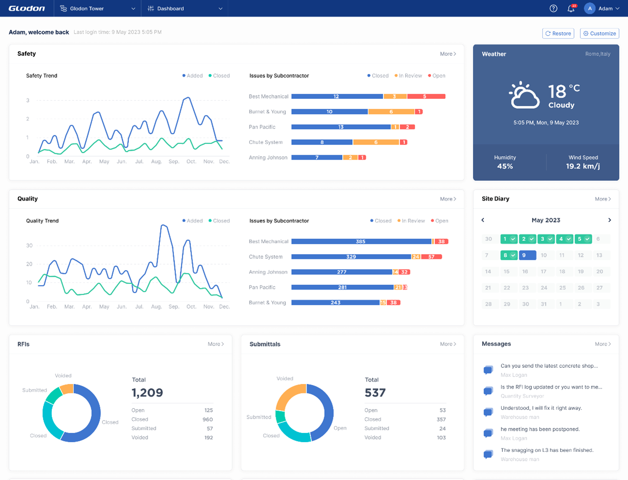Image resolution: width=628 pixels, height=480 pixels.
Task: Open the notifications bell icon
Action: coord(571,8)
